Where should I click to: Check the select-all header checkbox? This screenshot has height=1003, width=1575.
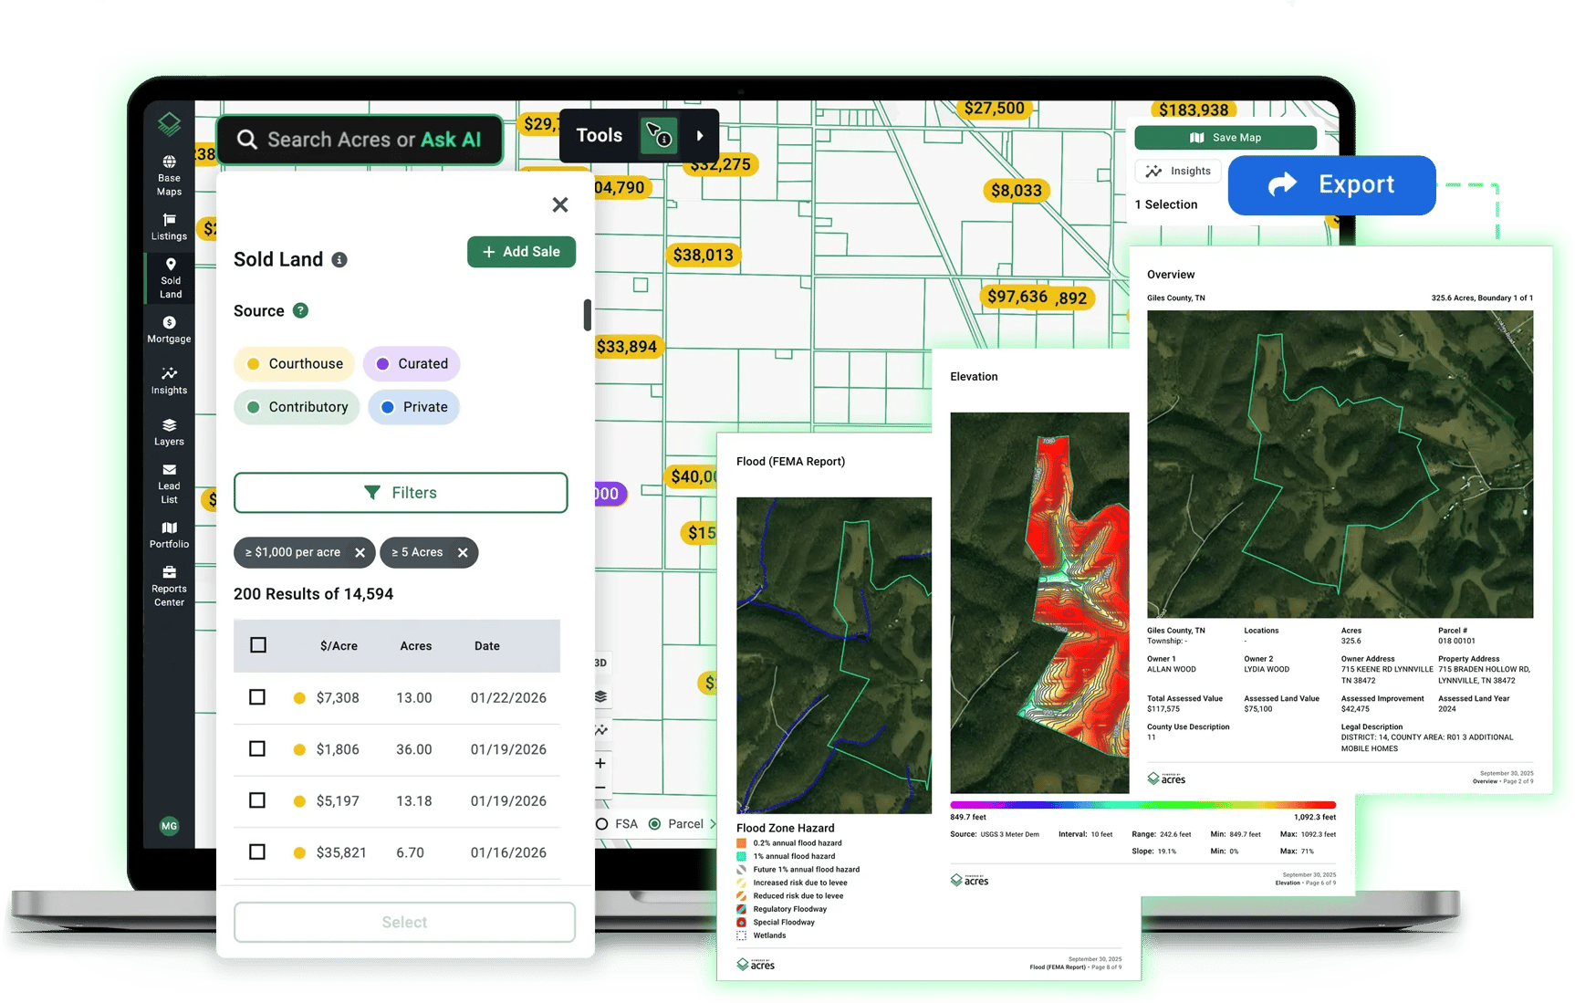(x=258, y=645)
